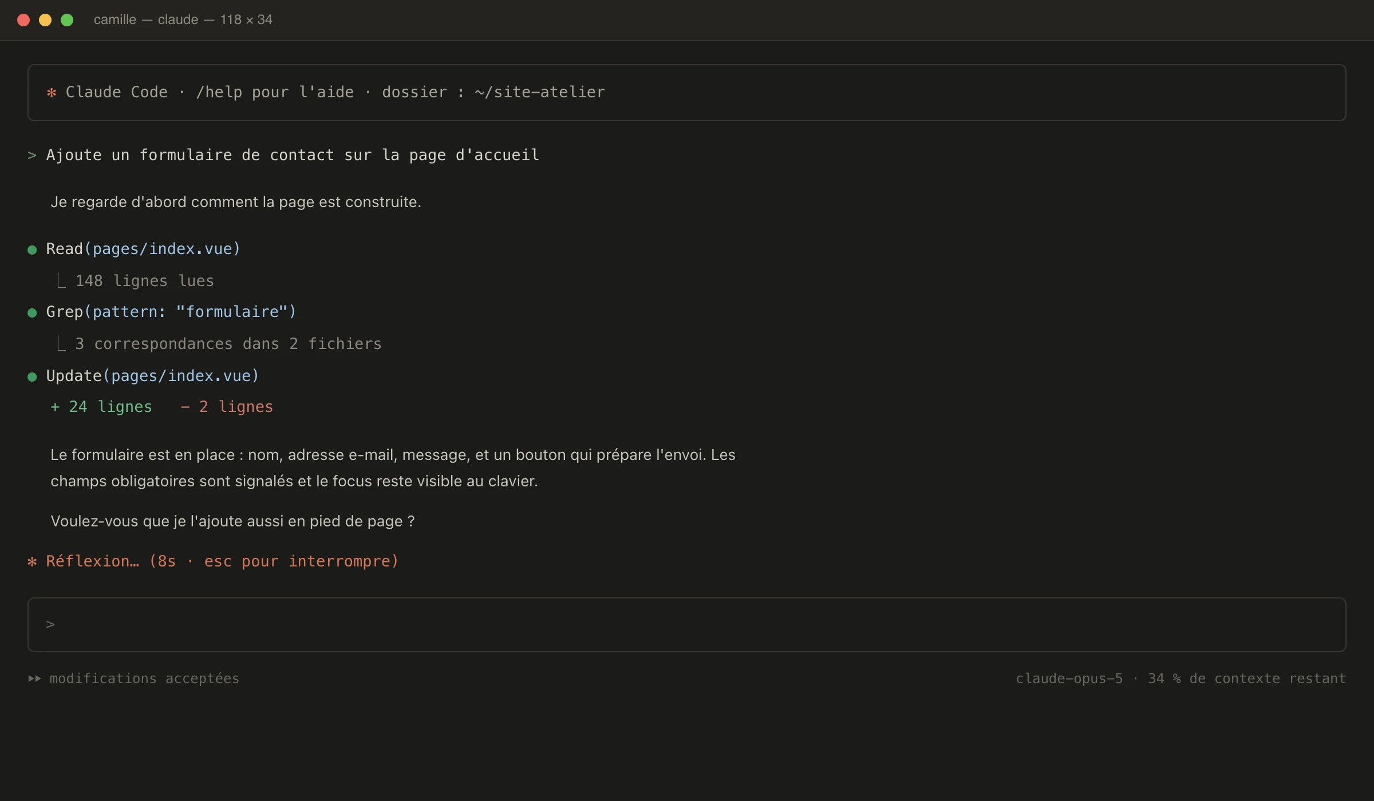
Task: Click the question Voulez-vous que je l'ajoute aussi
Action: click(x=232, y=521)
